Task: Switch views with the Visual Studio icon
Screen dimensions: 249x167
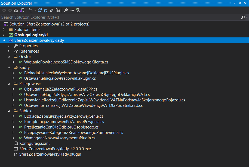Action: tap(22, 10)
